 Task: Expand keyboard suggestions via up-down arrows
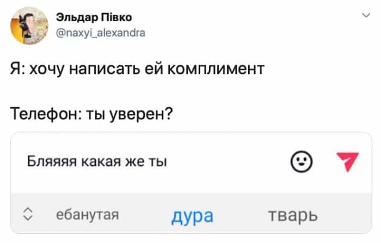coord(28,214)
